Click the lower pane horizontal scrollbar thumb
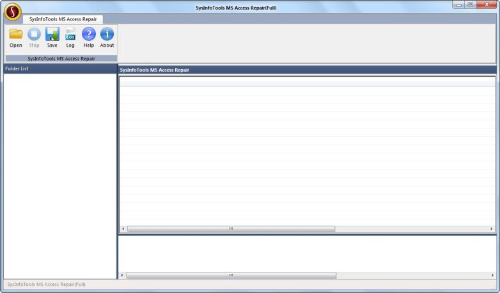The height and width of the screenshot is (293, 500). [231, 275]
